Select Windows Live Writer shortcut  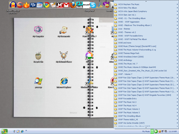89,83
